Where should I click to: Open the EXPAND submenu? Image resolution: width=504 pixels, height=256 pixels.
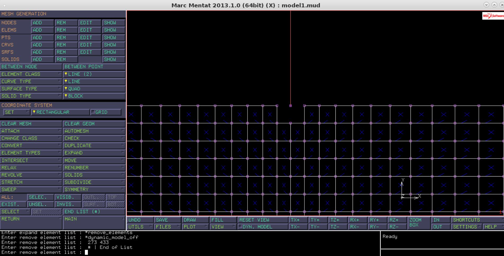pyautogui.click(x=94, y=153)
